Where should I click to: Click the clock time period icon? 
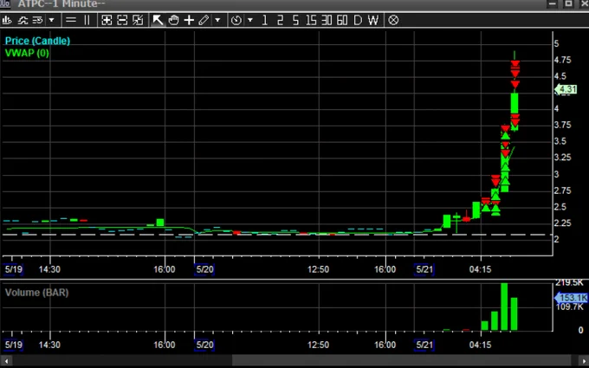[x=236, y=20]
